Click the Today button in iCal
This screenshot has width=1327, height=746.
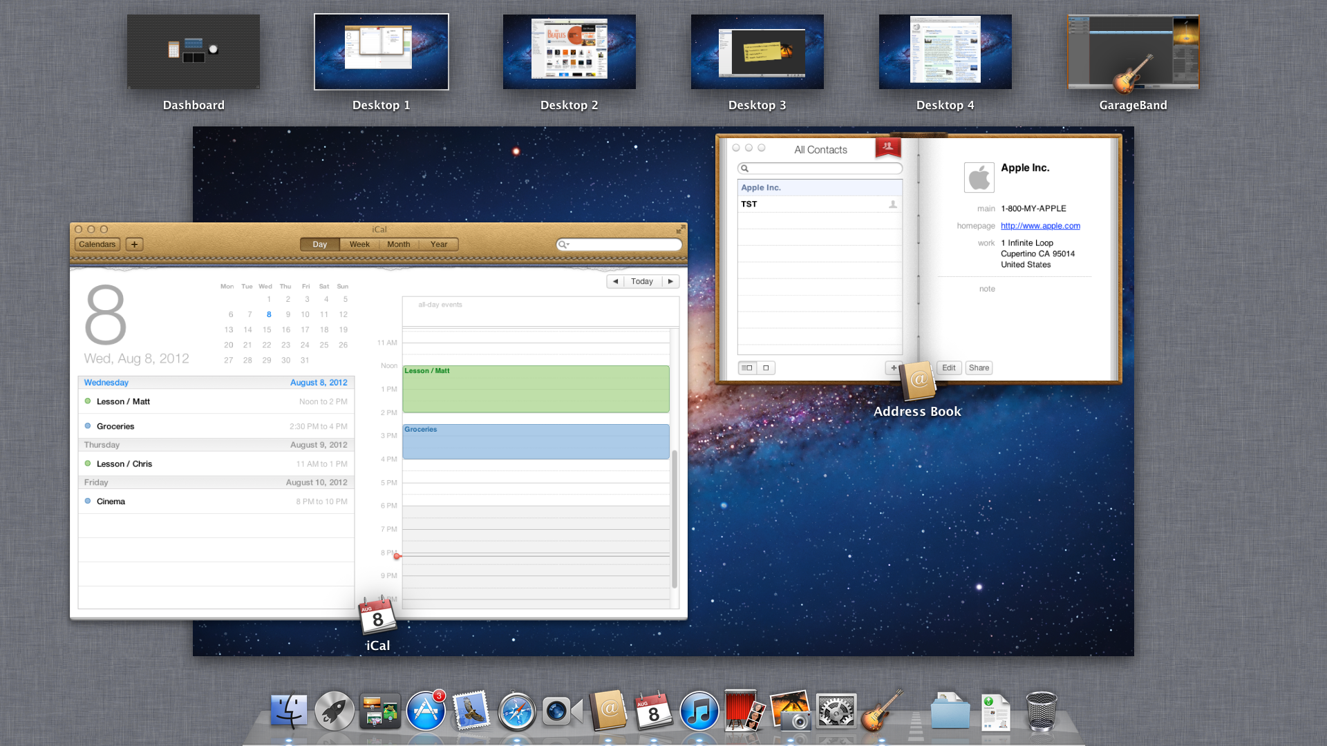[x=642, y=281]
